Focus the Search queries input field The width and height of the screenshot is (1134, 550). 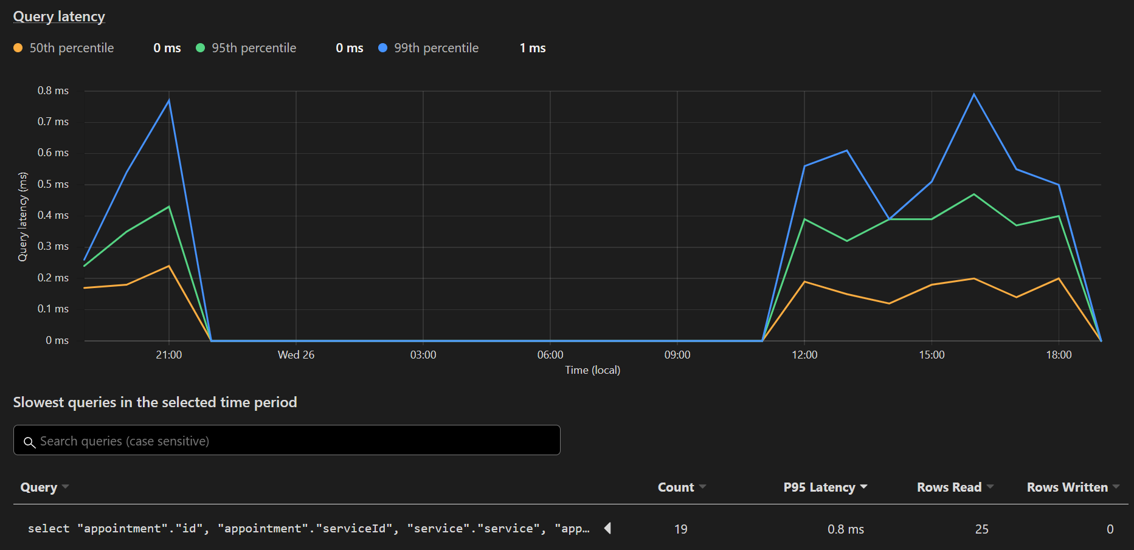pyautogui.click(x=287, y=440)
